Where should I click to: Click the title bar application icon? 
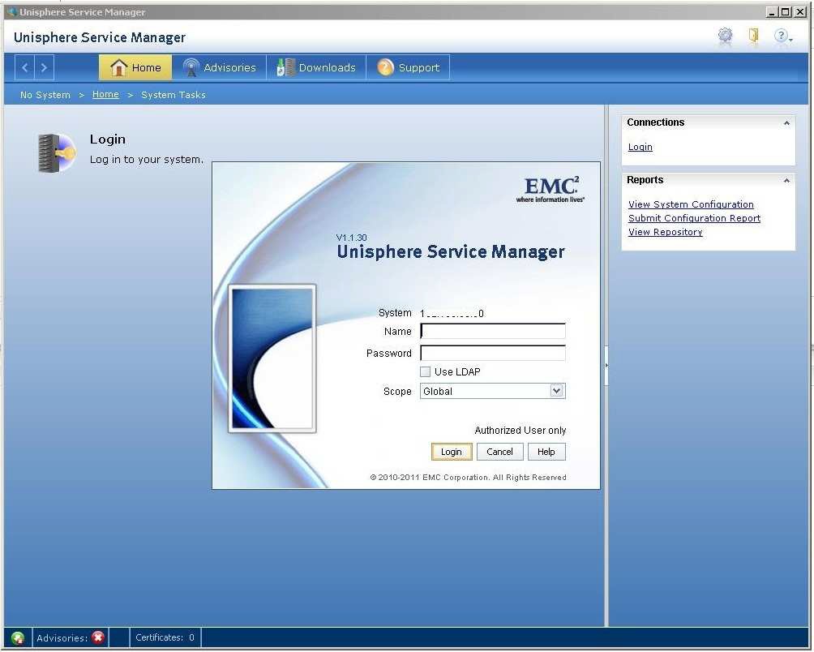click(x=12, y=11)
